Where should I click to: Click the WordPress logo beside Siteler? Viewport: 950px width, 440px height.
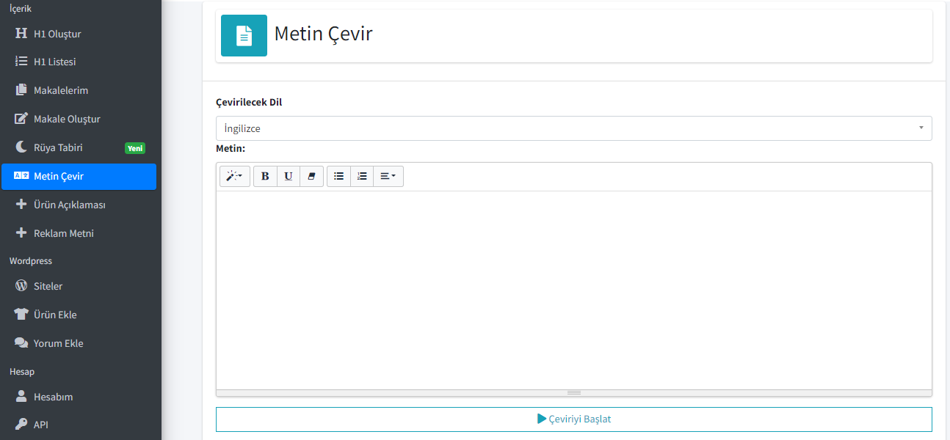21,286
